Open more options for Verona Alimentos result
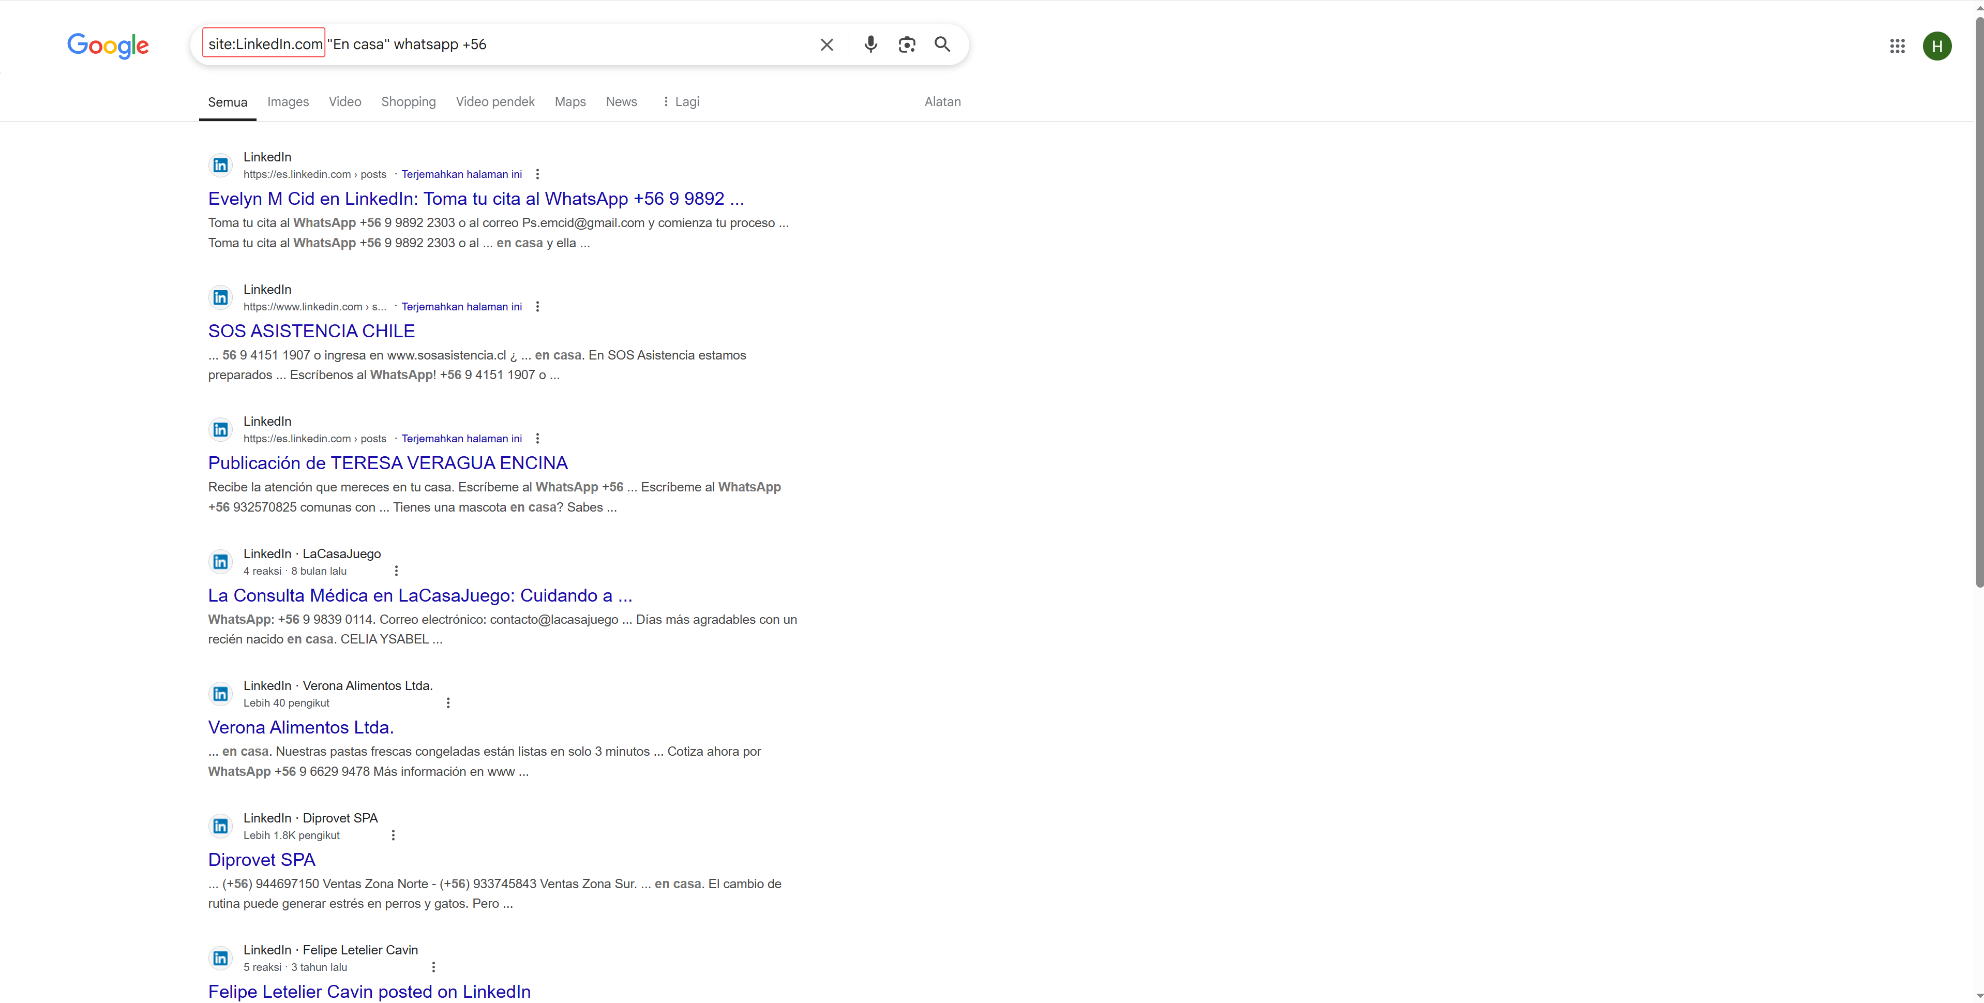The image size is (1984, 1003). click(447, 702)
